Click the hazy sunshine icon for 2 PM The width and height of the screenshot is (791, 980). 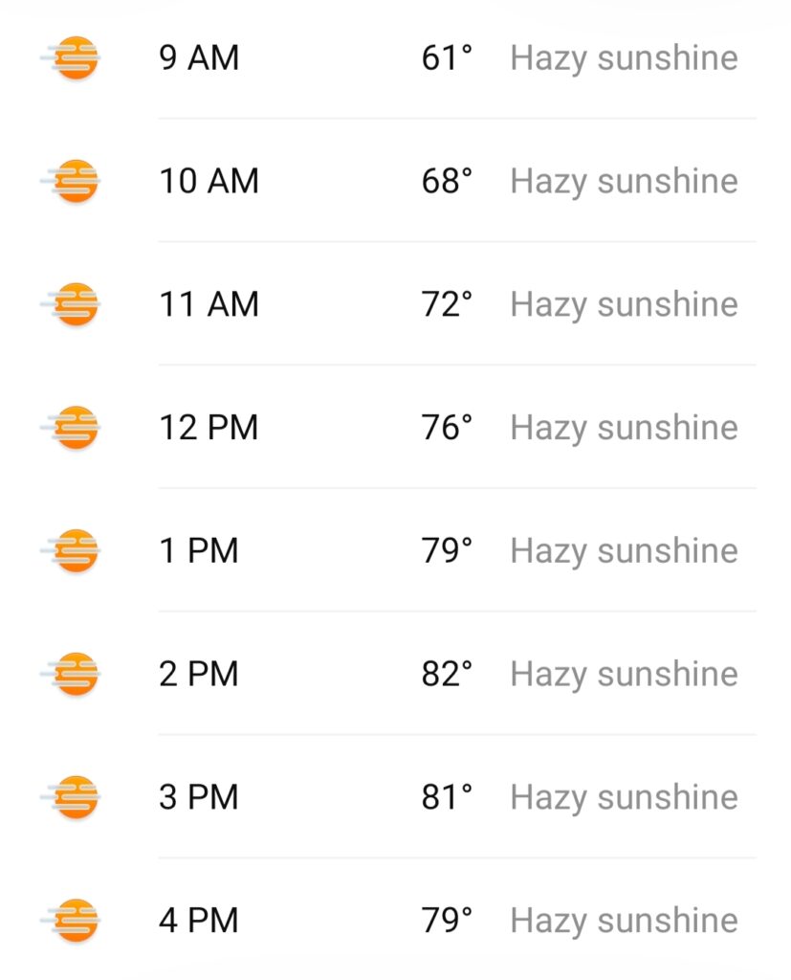[74, 674]
